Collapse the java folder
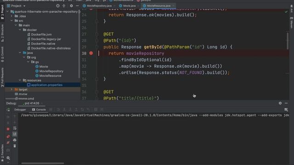This screenshot has width=294, height=165. click(x=20, y=53)
